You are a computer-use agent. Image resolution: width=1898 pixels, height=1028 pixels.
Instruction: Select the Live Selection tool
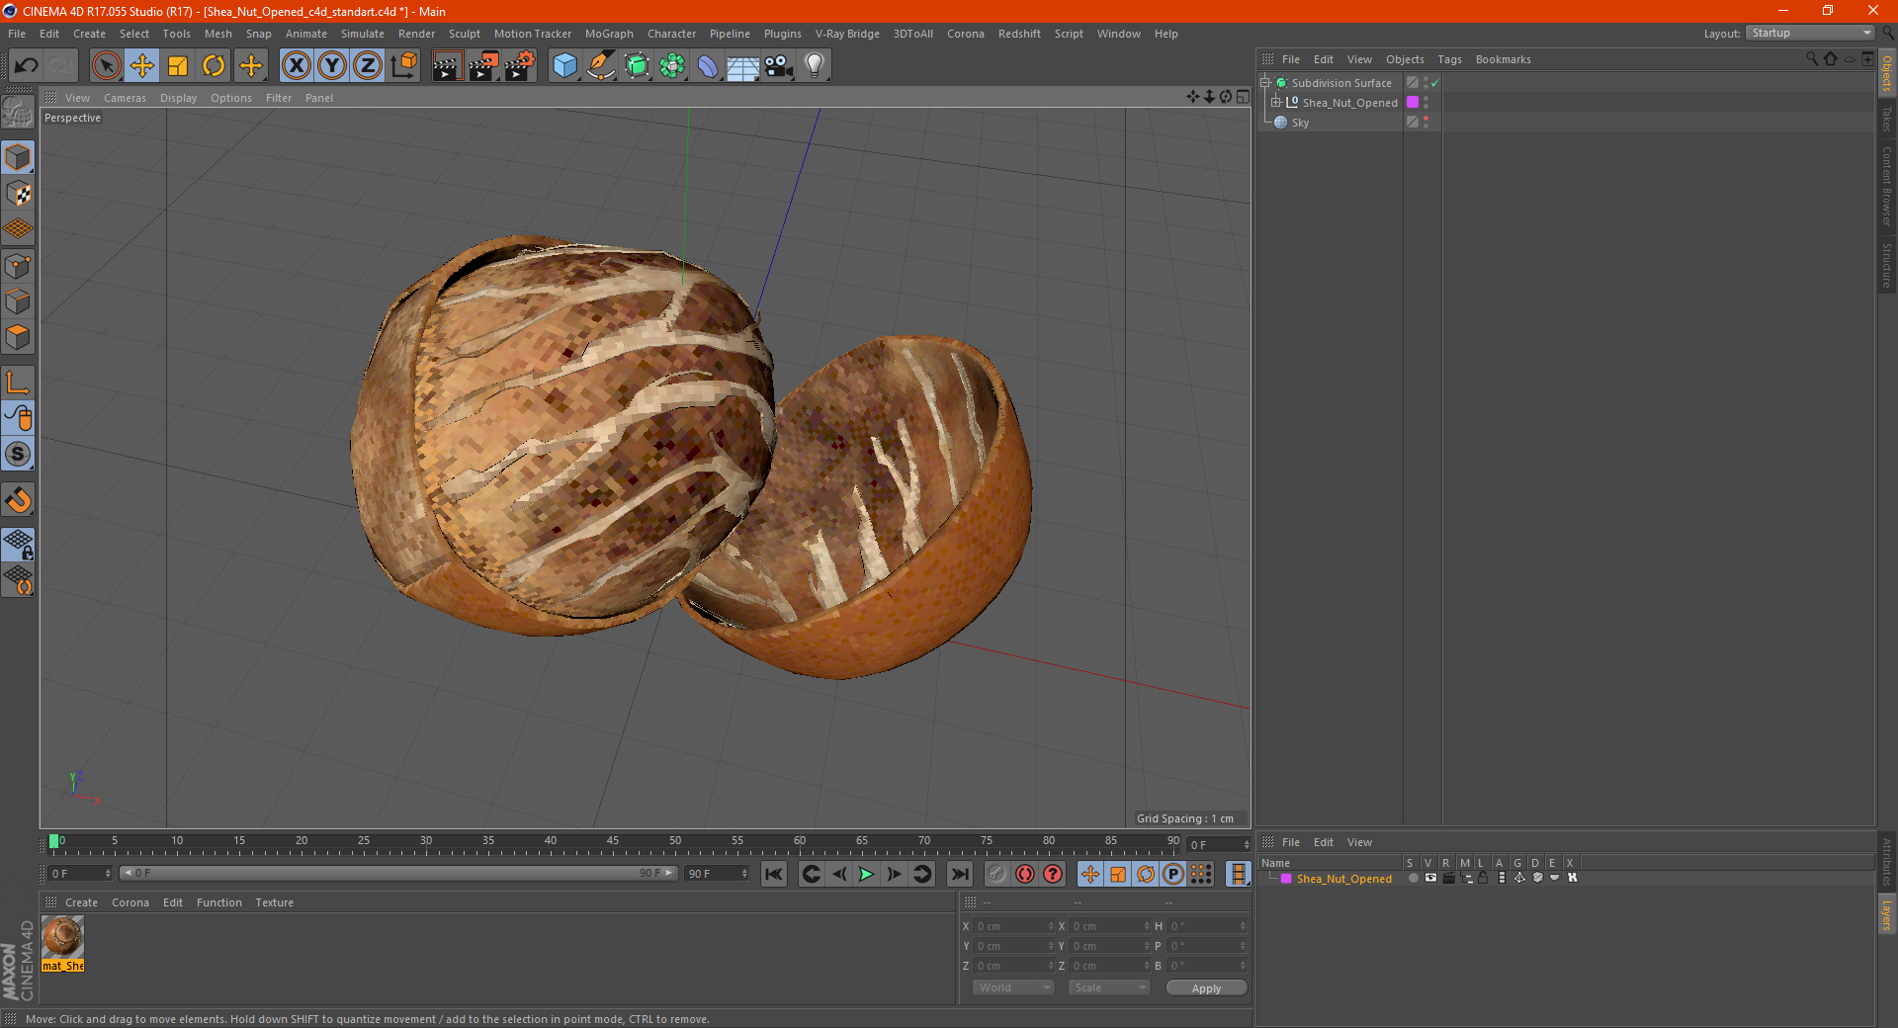pos(106,66)
